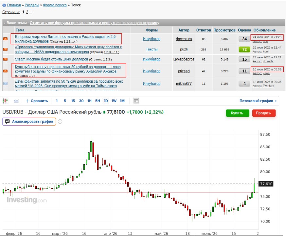Open author pticeed profile

pyautogui.click(x=184, y=71)
